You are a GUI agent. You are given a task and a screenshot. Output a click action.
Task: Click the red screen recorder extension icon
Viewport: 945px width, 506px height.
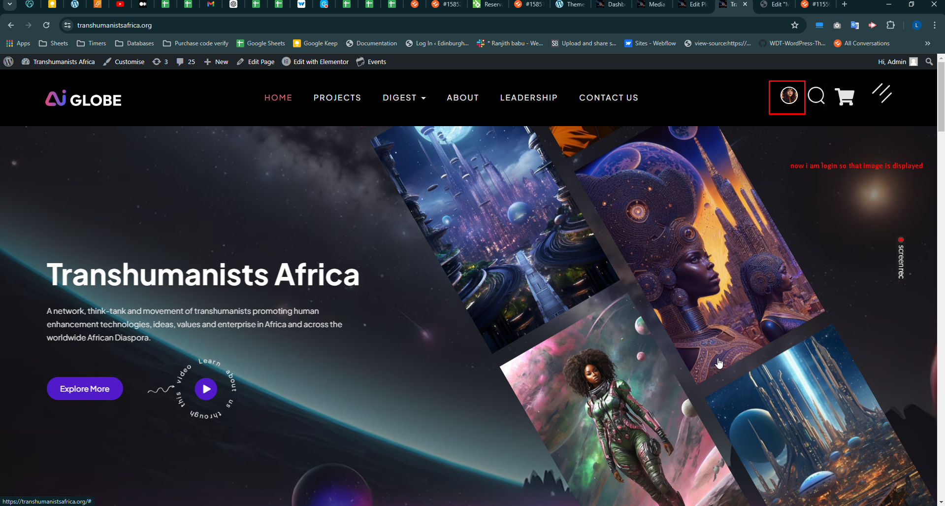[873, 25]
